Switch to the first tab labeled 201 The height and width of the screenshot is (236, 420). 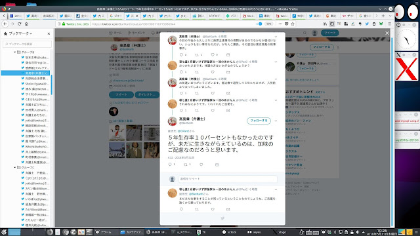point(16,16)
